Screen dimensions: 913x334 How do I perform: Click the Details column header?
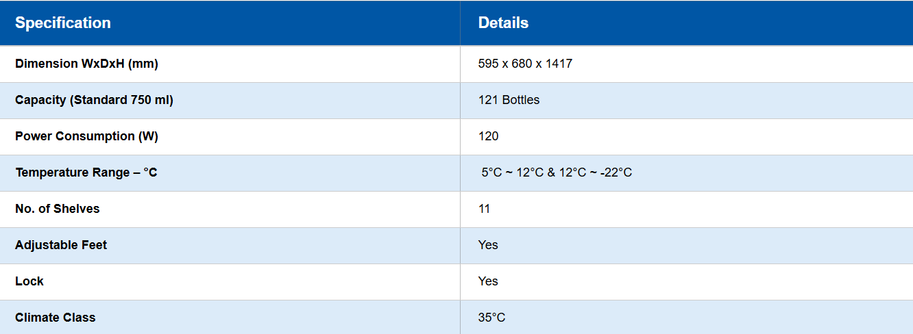(x=503, y=23)
